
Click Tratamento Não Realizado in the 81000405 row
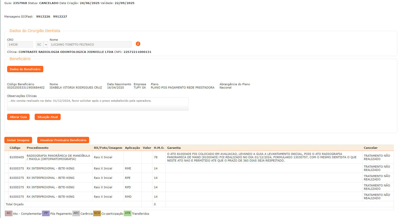(377, 157)
